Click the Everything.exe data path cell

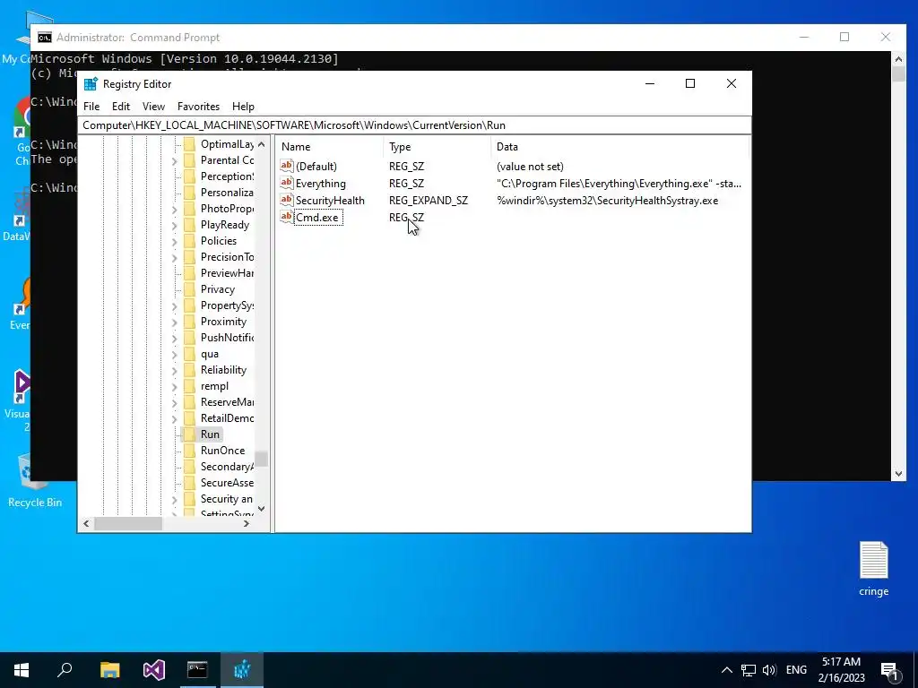[619, 184]
